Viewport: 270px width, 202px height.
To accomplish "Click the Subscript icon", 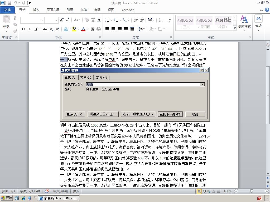I will (51, 29).
